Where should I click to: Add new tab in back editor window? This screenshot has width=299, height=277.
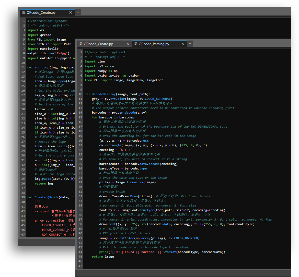pos(78,13)
